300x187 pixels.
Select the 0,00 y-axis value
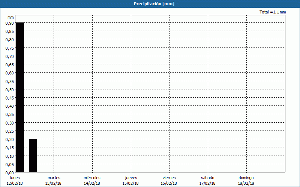[10, 172]
